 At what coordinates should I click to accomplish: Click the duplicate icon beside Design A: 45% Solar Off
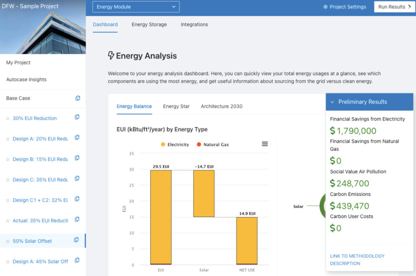click(77, 261)
